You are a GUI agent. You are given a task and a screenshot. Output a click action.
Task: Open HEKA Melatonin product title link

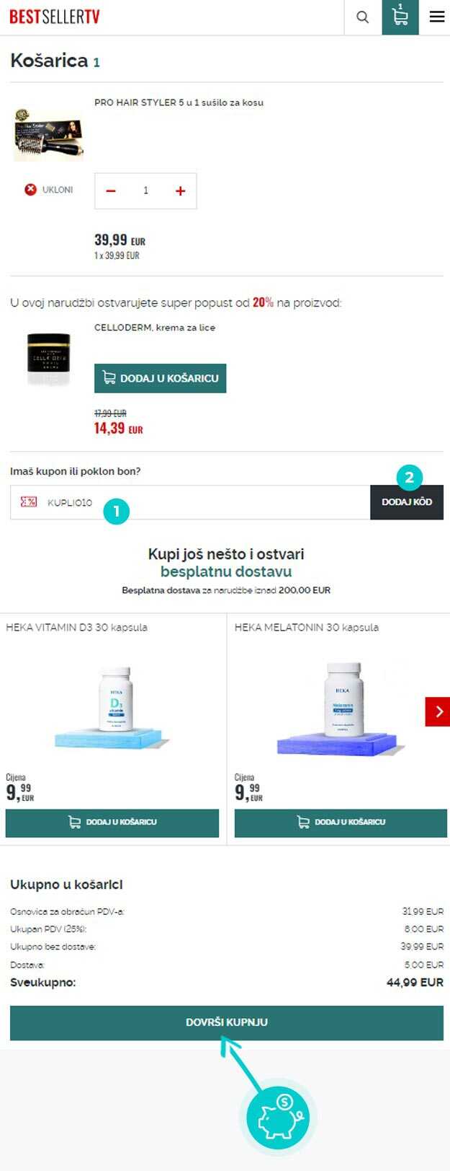coord(307,628)
